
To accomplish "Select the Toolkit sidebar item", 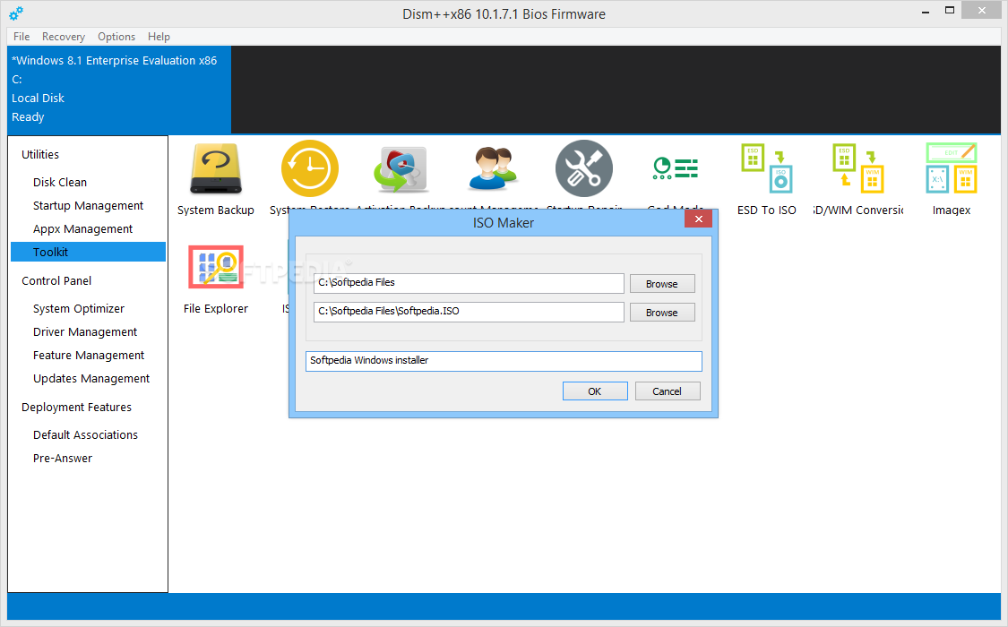I will click(x=88, y=252).
